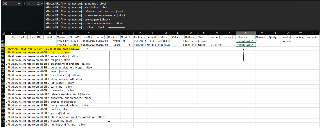Select the 'philosophy-and-political-advocacy|:|allow' cell
Screen dimensions: 324x132
tap(55, 117)
